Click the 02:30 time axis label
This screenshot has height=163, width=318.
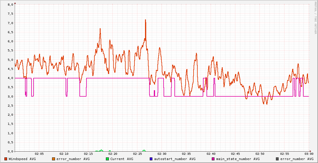point(162,154)
